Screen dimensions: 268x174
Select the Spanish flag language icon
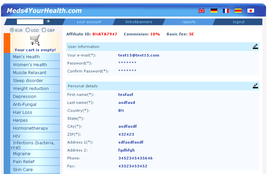click(238, 11)
